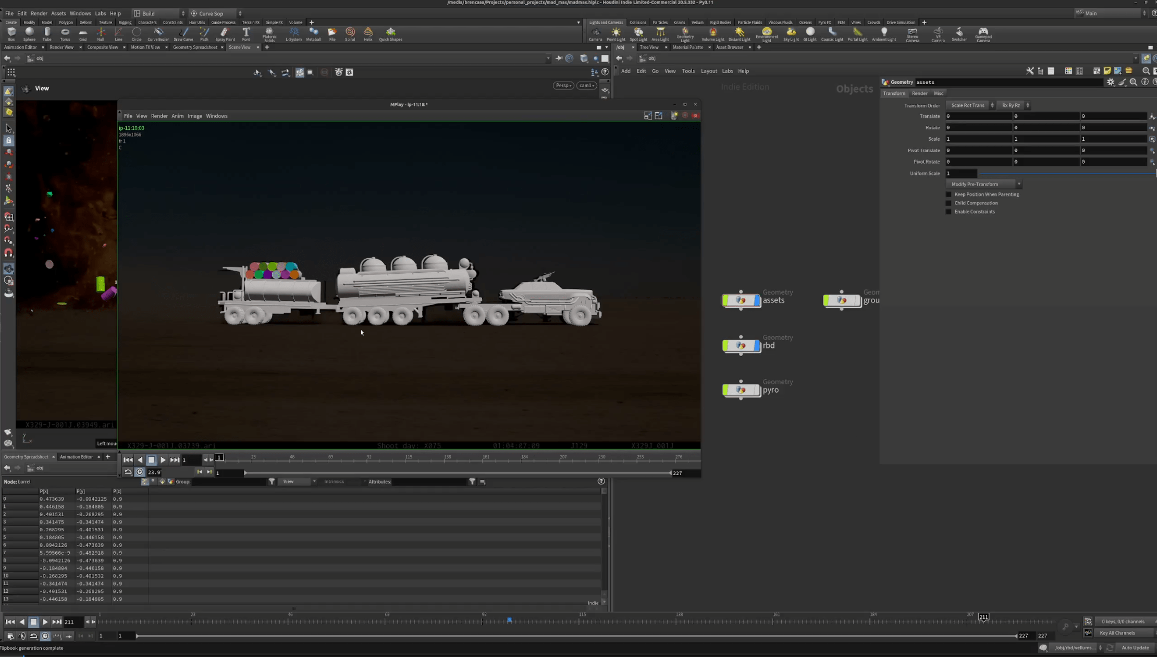Toggle display flag on assets node
Screen dimensions: 1157x657
pos(757,300)
